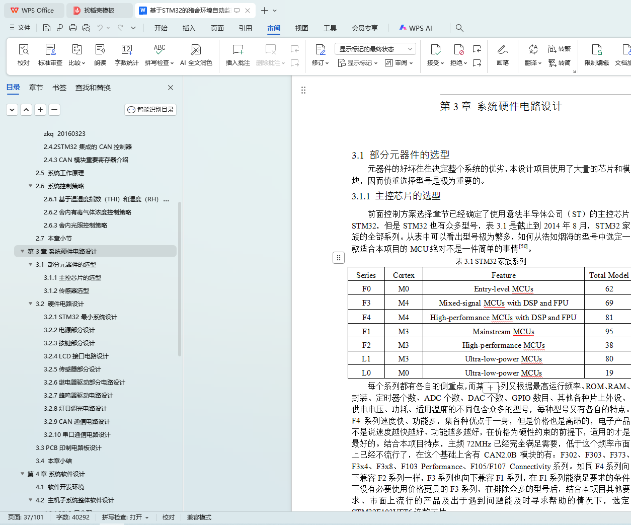
Task: Switch to the 插入 ribbon tab
Action: 189,28
